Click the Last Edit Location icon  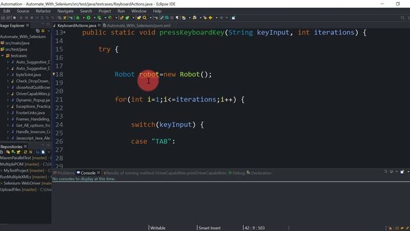(x=205, y=18)
